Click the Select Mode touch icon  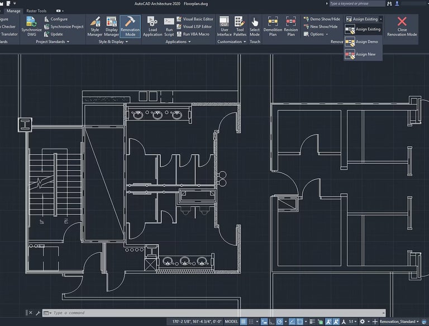tap(255, 22)
